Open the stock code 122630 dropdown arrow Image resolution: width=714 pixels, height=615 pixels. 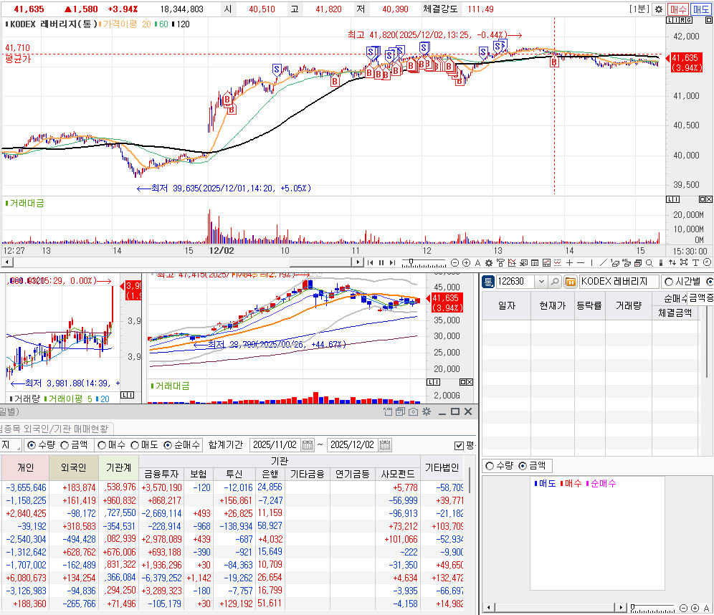click(541, 282)
